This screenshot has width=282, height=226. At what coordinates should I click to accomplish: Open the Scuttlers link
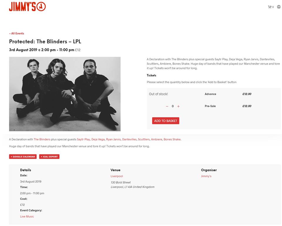click(144, 139)
